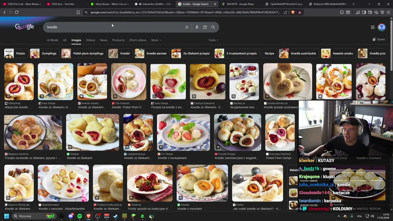Screen dimensions: 393x221
Task: Open The Polonist Polish Plum image
Action: [x=129, y=82]
